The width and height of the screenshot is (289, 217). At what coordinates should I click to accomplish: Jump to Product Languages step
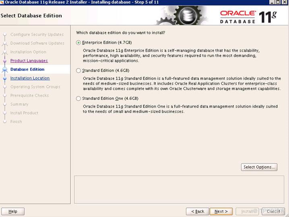coord(29,61)
